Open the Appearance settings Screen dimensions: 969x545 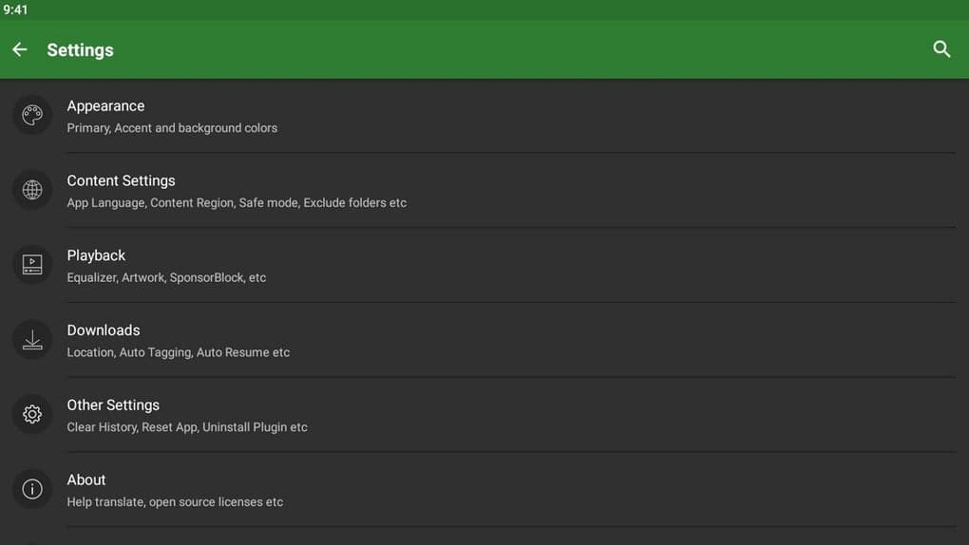pyautogui.click(x=484, y=116)
